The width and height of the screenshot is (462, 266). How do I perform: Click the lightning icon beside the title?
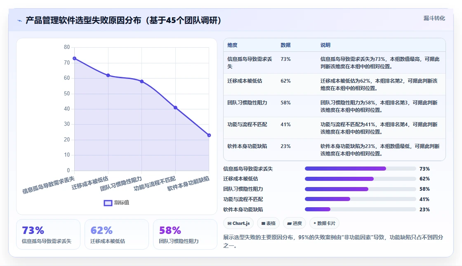[20, 21]
